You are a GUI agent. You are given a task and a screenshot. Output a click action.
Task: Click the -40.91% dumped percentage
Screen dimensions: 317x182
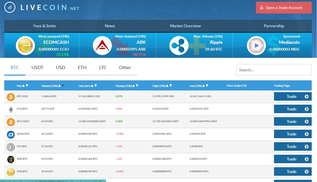coord(139,54)
